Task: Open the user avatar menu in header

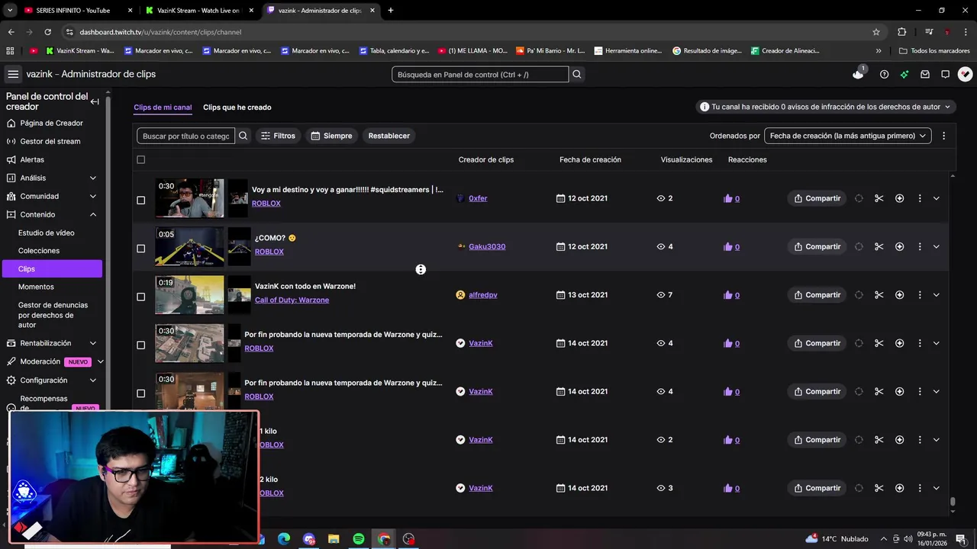Action: (966, 74)
